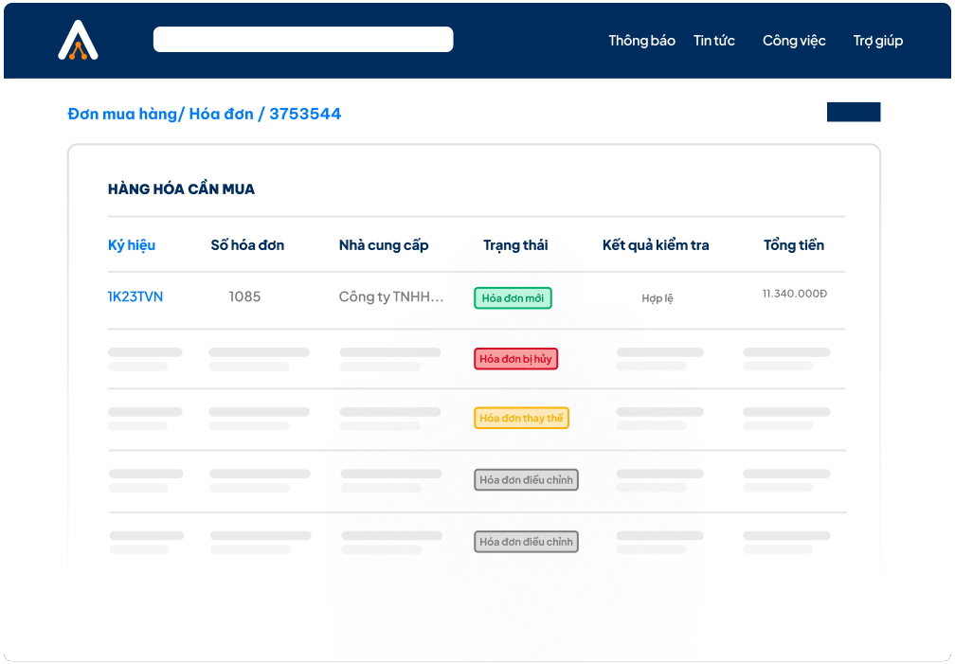Select the 11.340.000Đ total amount

pos(794,294)
